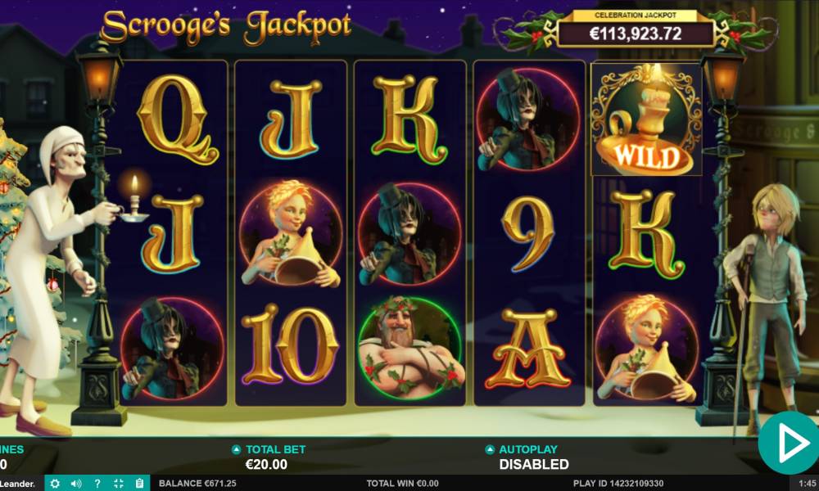Select the golden A symbol on fourth reel

point(528,349)
